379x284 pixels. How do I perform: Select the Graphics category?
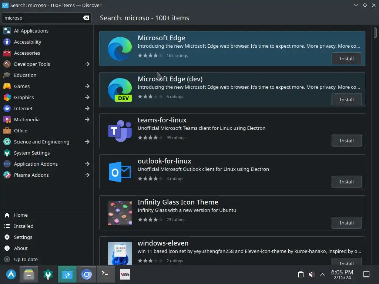click(46, 97)
